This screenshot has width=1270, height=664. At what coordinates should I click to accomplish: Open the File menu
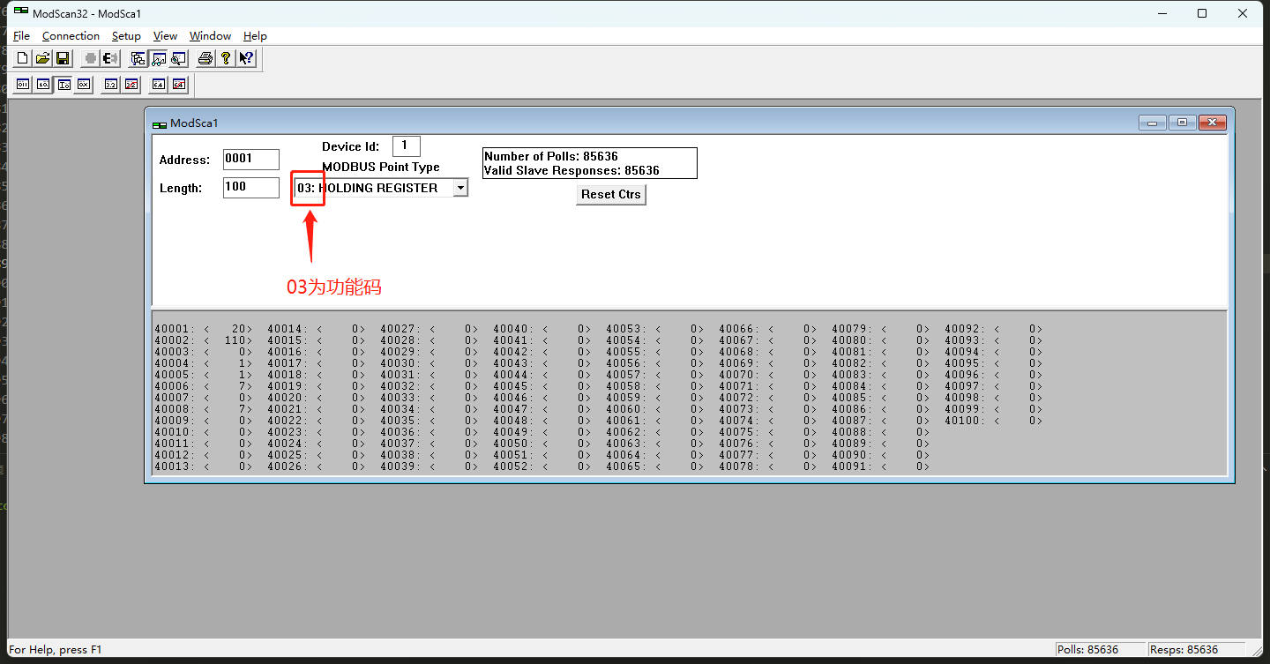click(21, 36)
